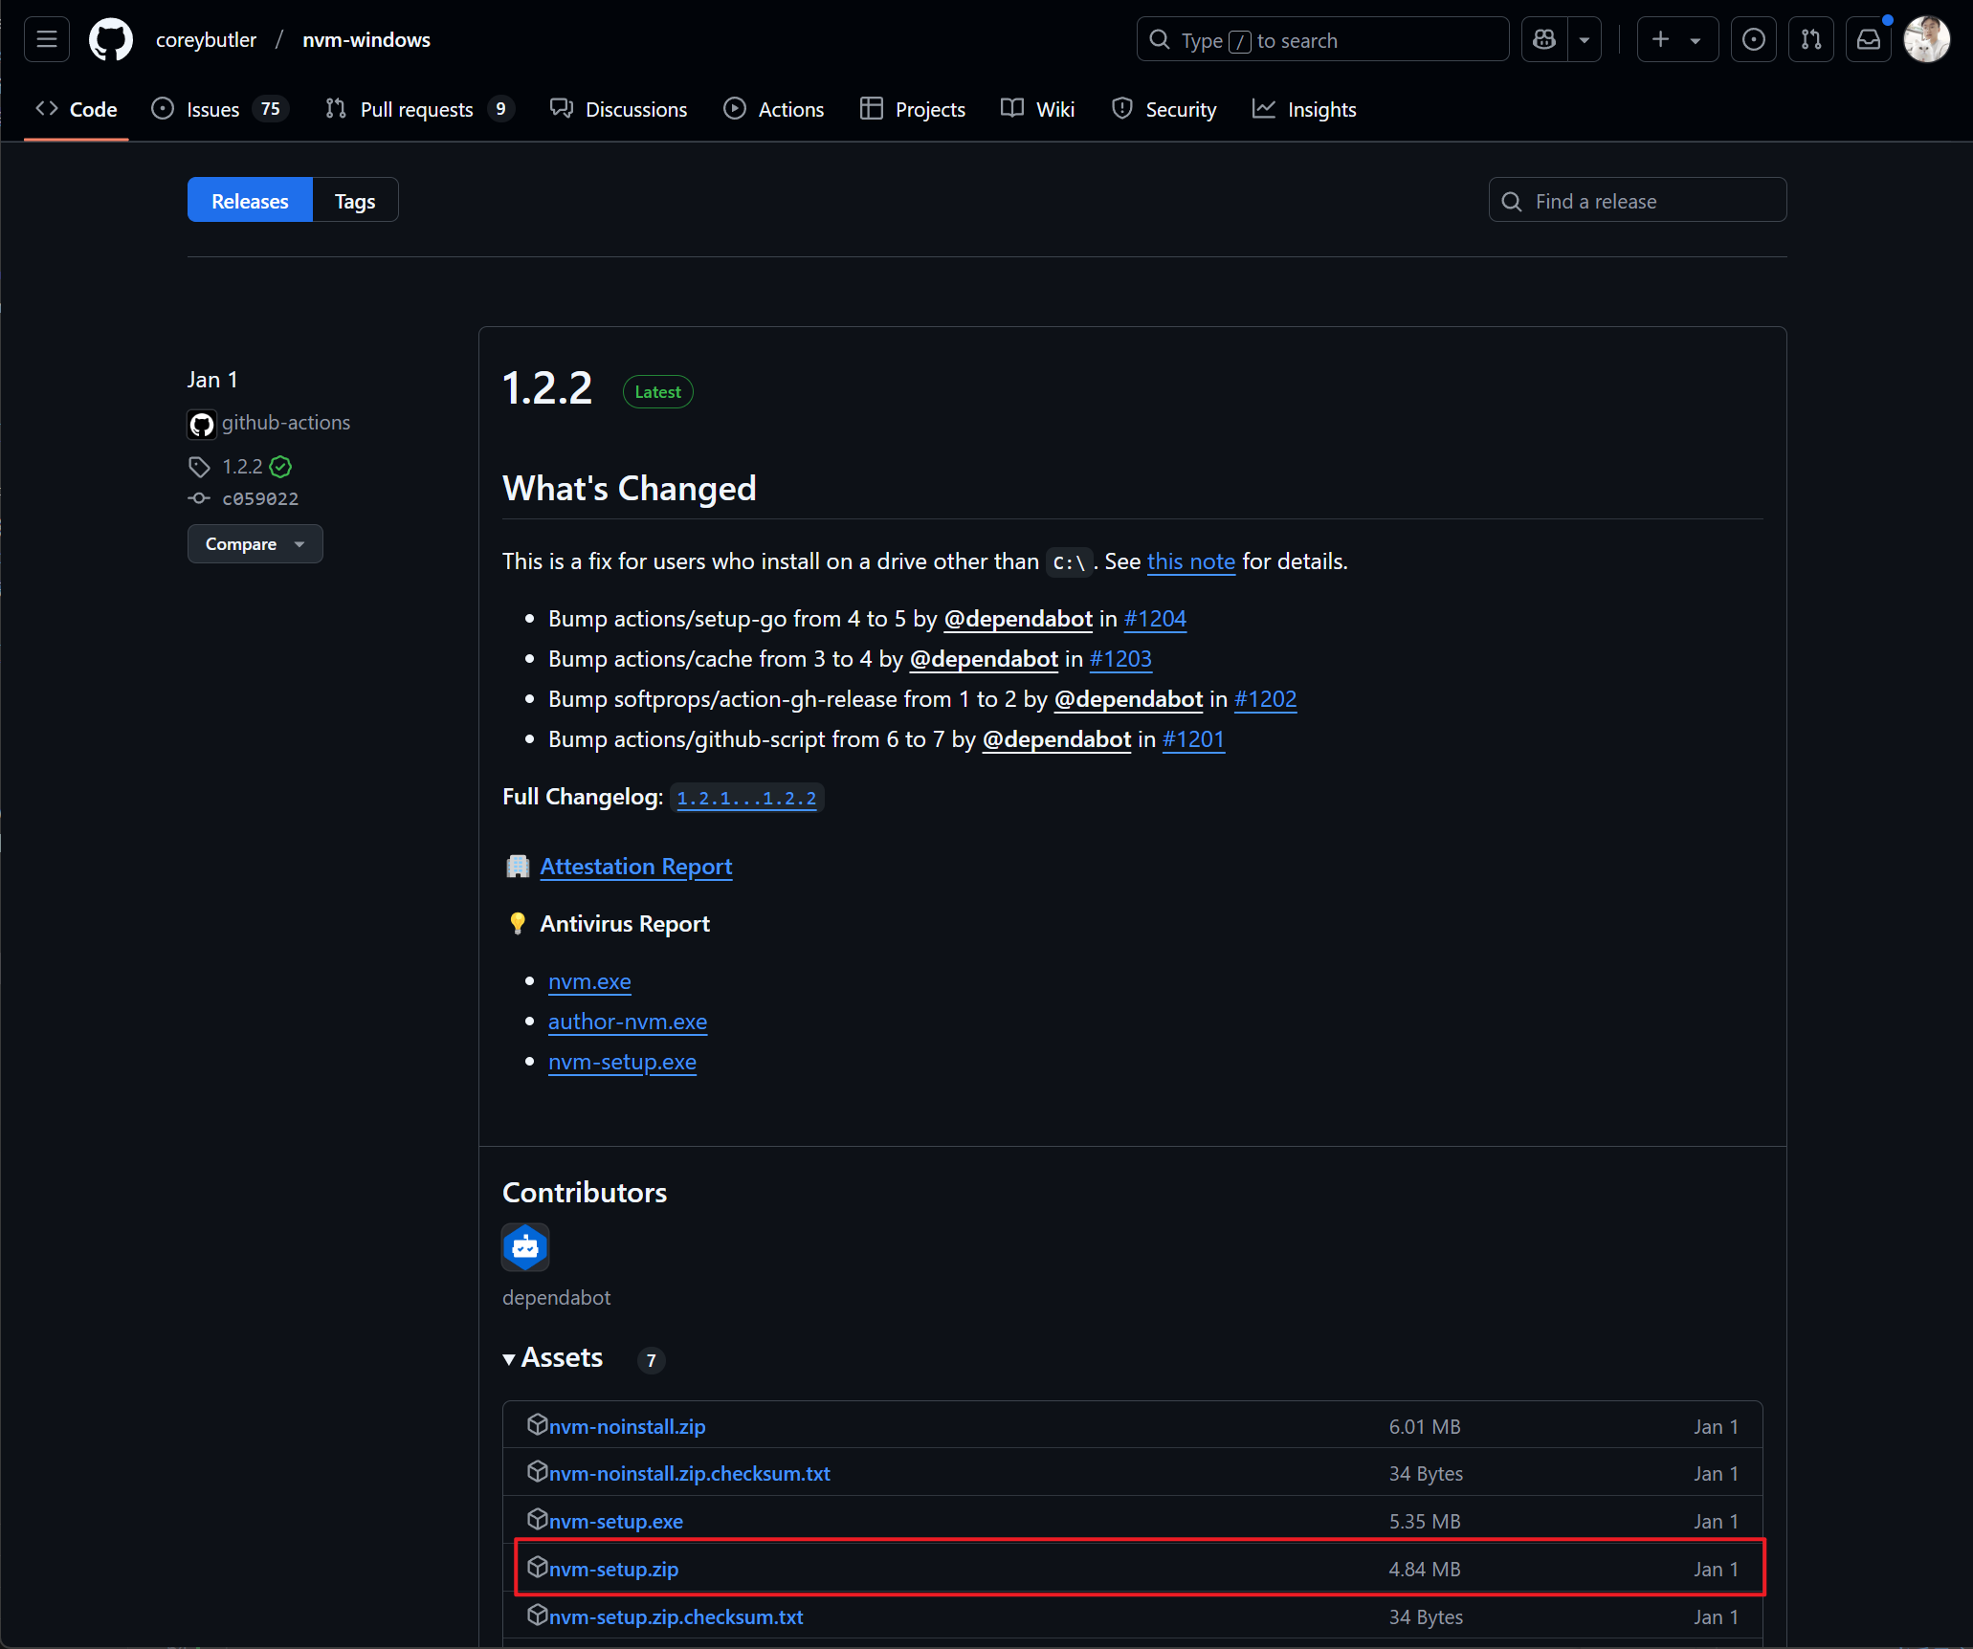
Task: Open @dependabot mention in github-script line
Action: (1056, 739)
